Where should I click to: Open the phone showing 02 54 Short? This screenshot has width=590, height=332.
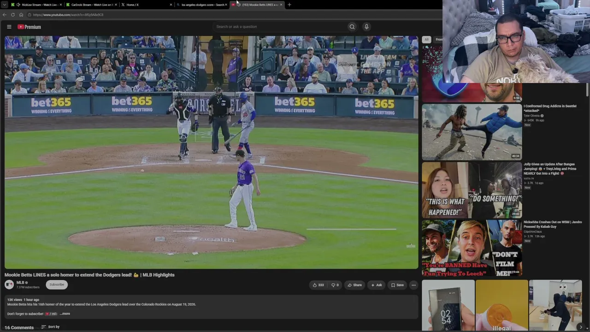coord(448,306)
